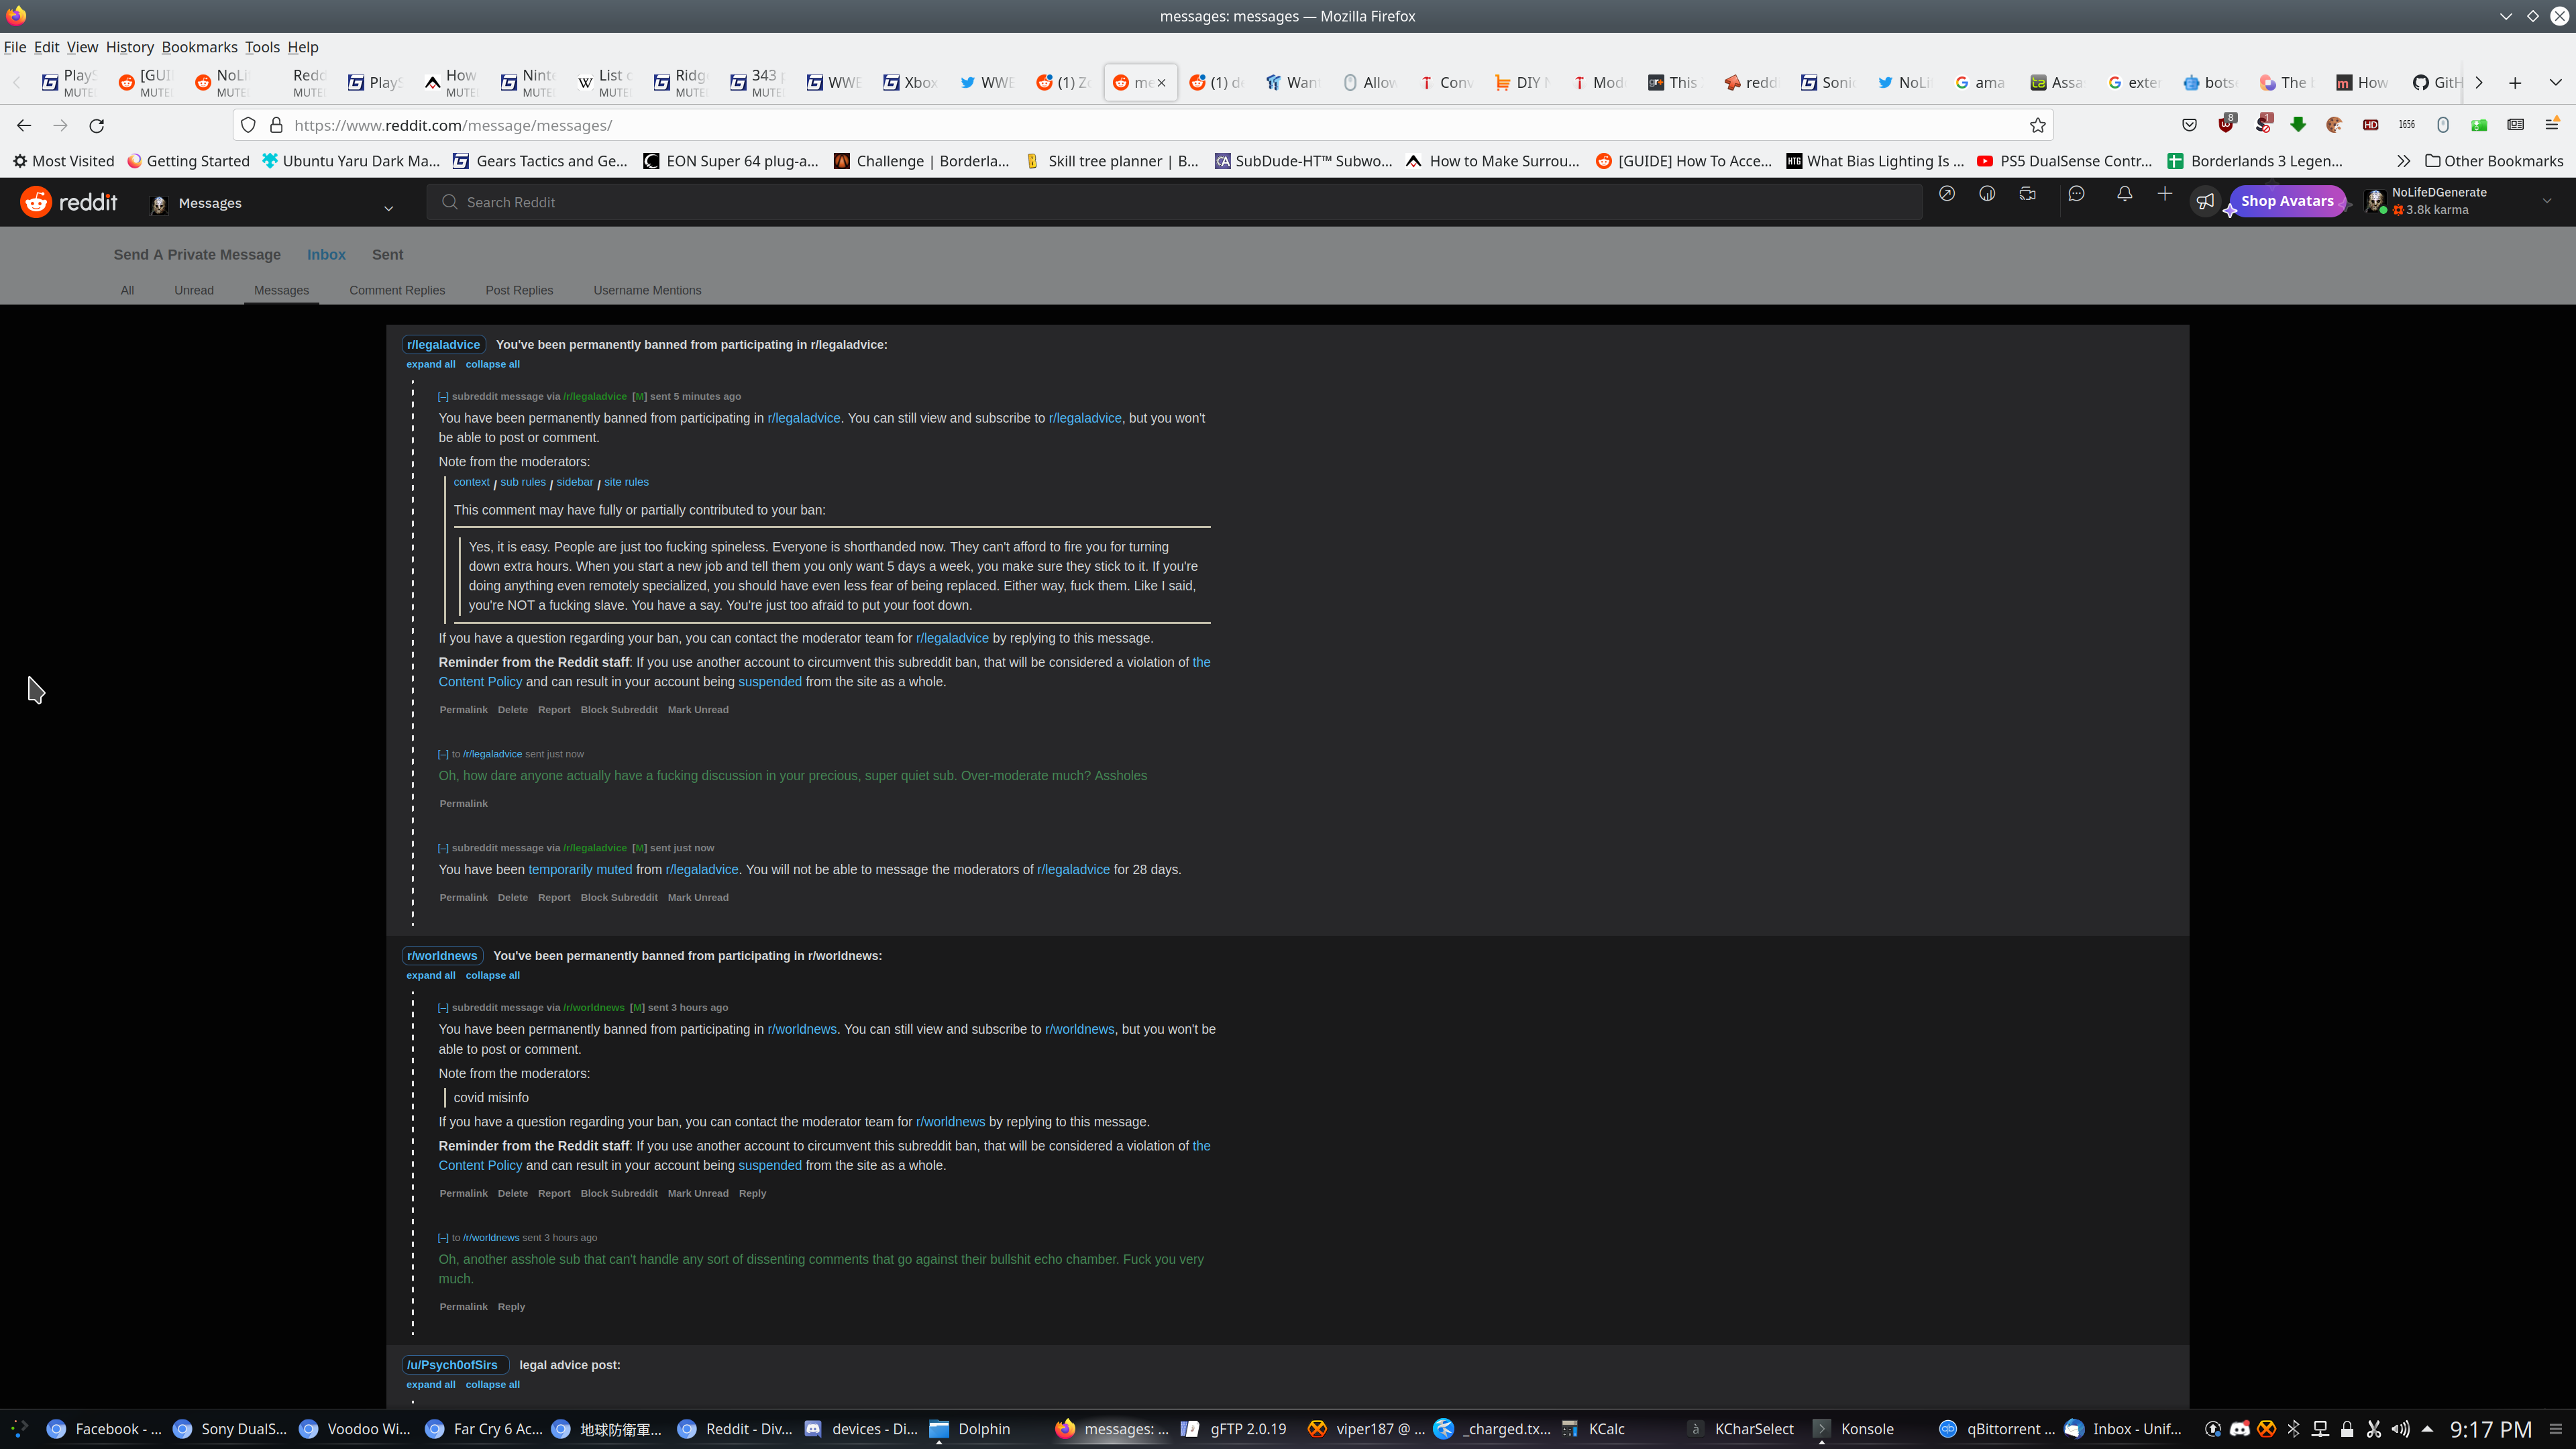2576x1449 pixels.
Task: Follow the 'temporarily muted' link
Action: (580, 870)
